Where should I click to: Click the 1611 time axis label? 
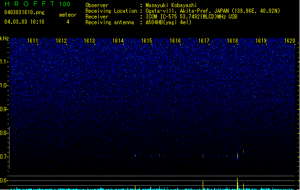[32, 41]
